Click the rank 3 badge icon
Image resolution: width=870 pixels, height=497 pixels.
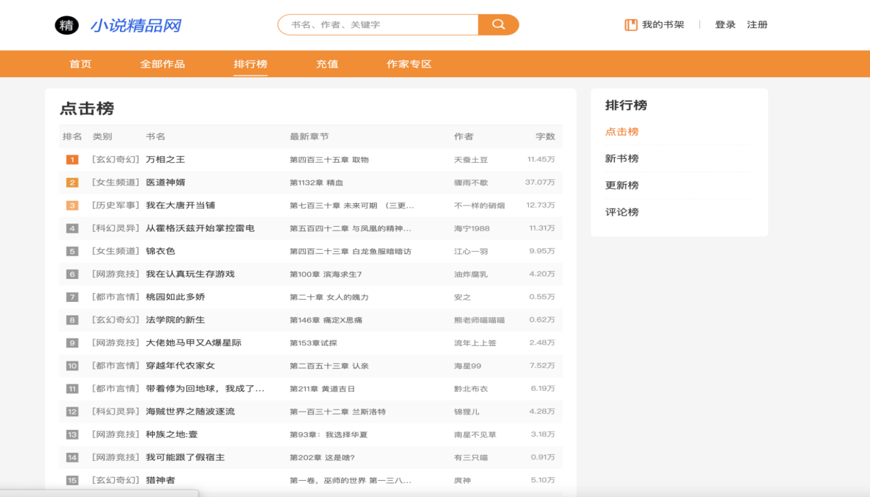tap(72, 206)
